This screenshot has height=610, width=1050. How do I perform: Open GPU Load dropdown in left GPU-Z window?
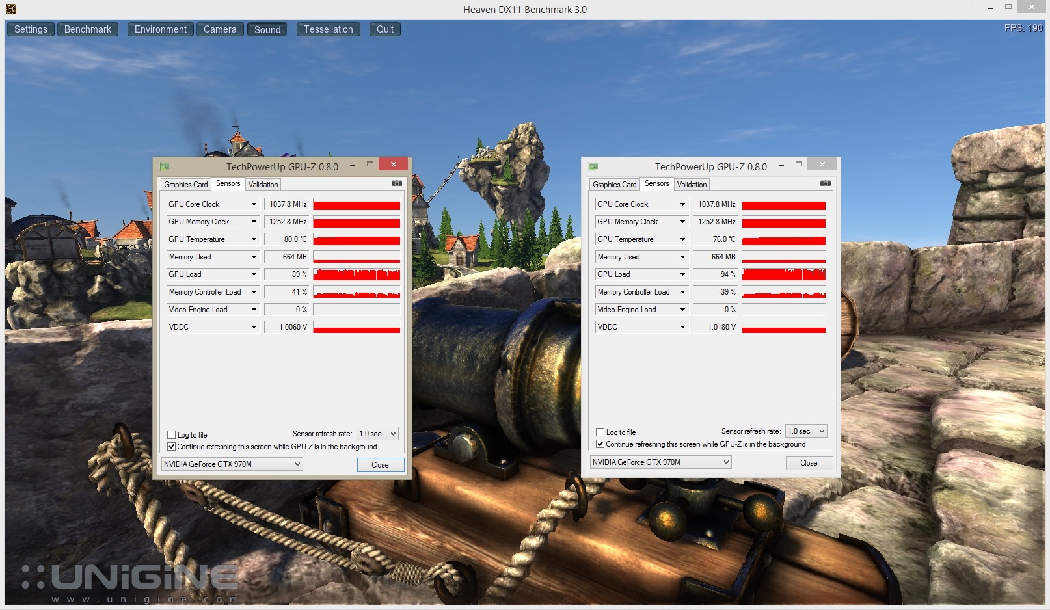click(254, 274)
